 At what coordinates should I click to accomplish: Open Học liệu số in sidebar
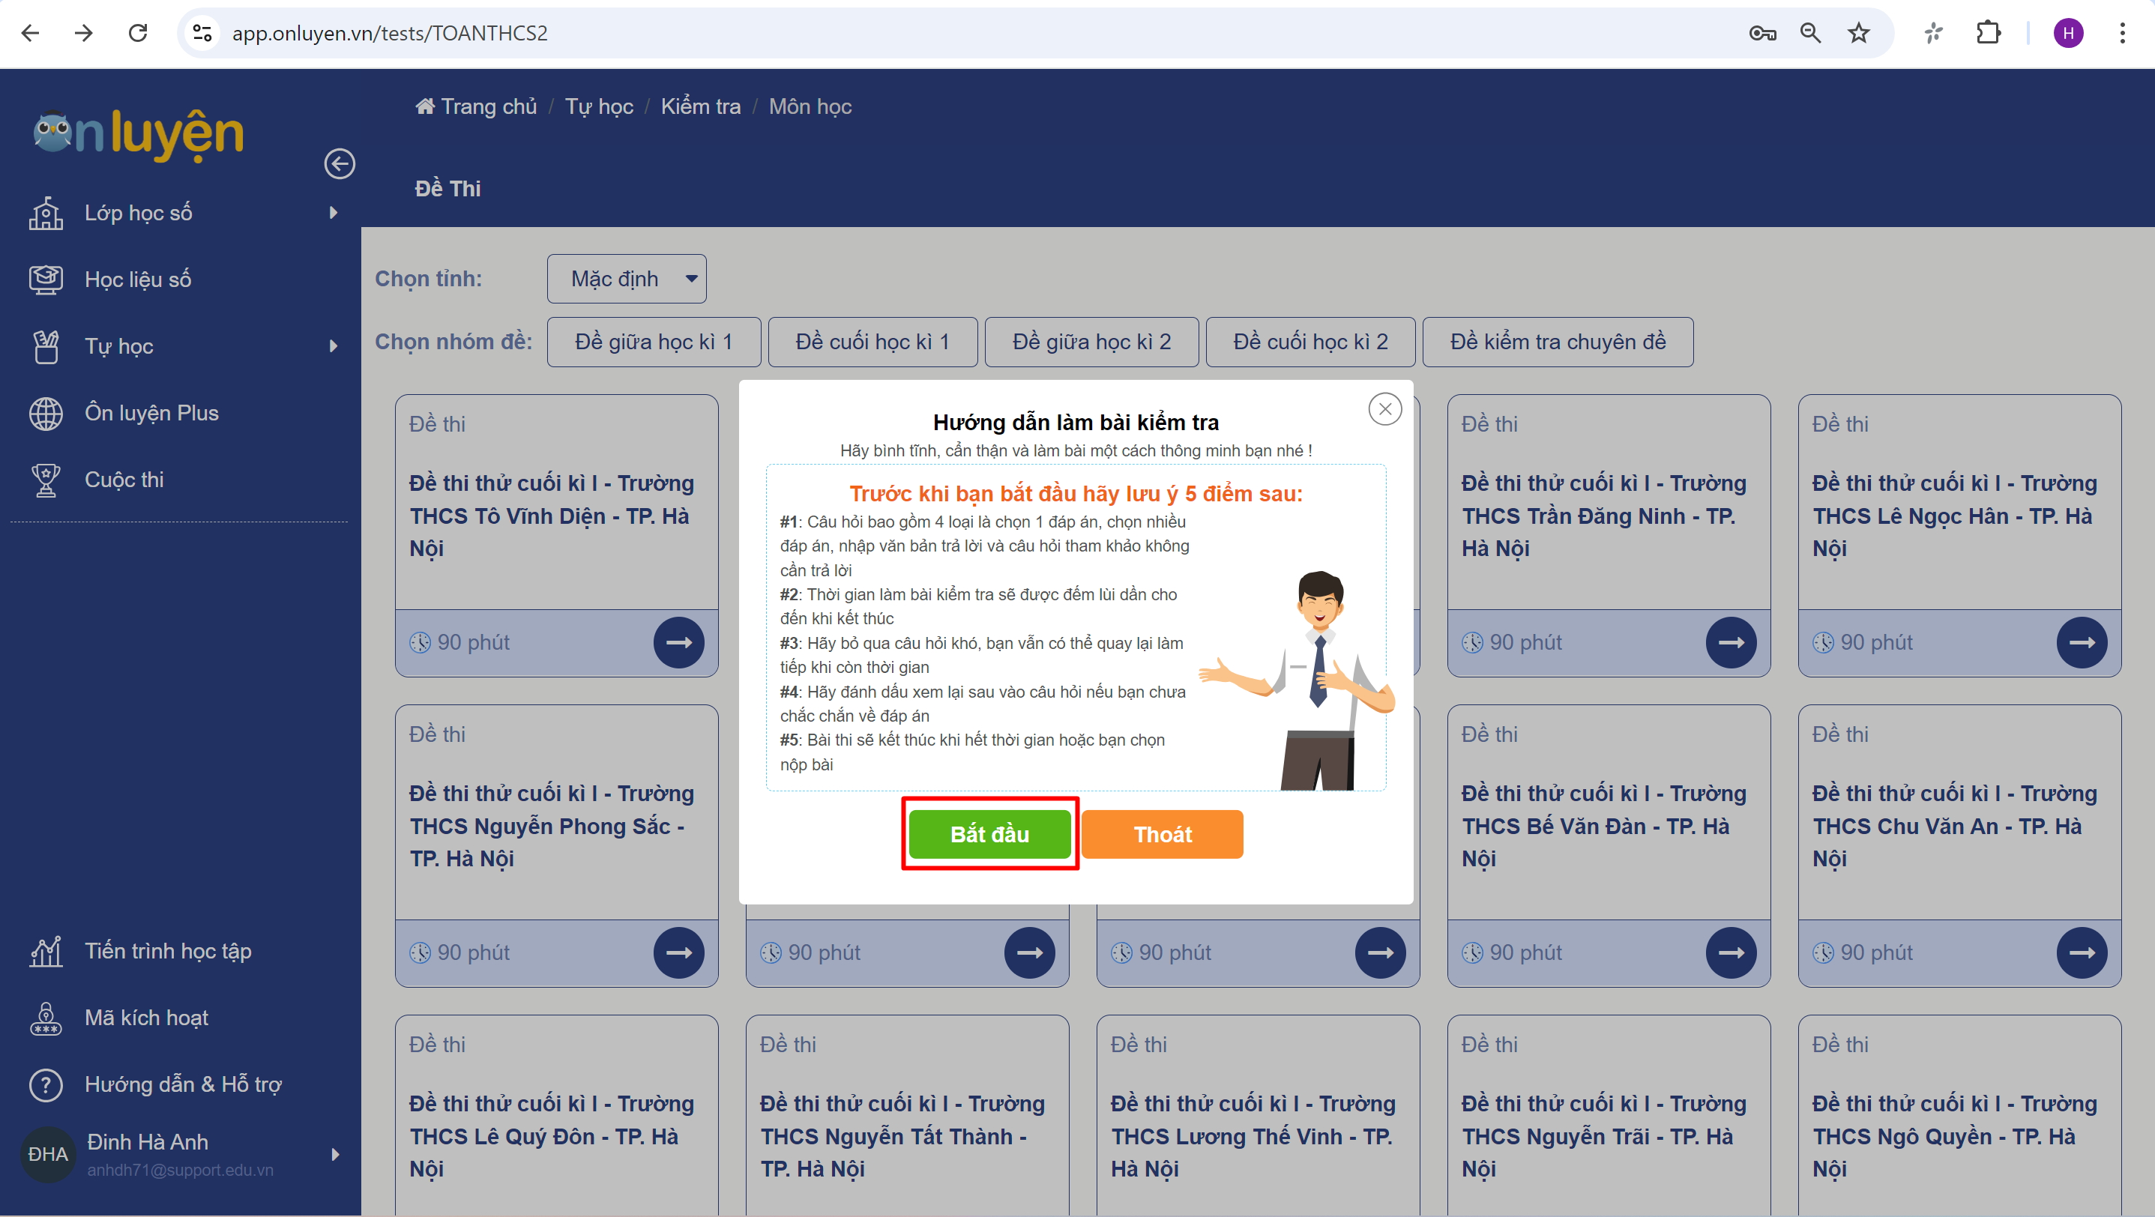[x=138, y=280]
